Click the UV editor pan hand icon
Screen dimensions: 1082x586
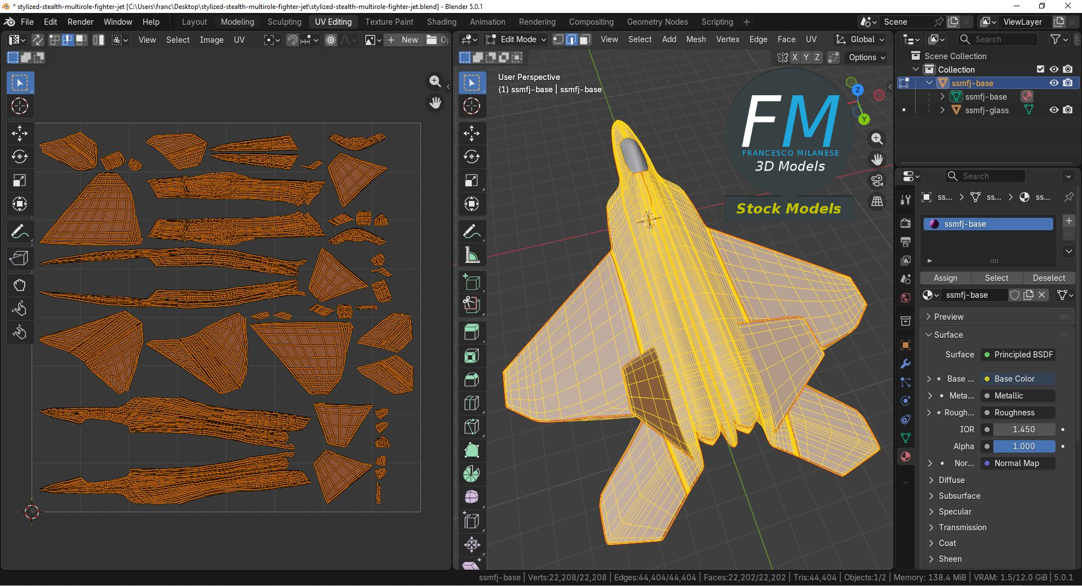coord(435,103)
